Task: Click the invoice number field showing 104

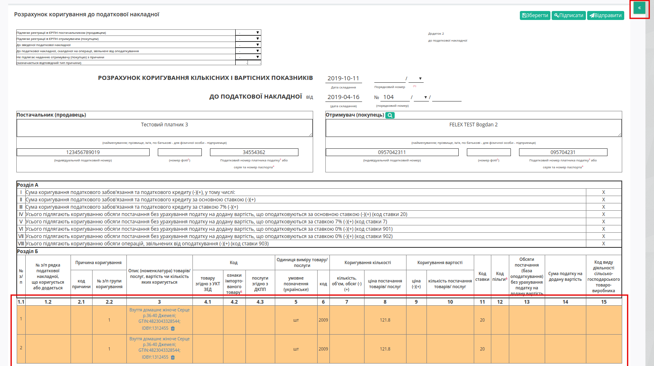Action: (x=395, y=97)
